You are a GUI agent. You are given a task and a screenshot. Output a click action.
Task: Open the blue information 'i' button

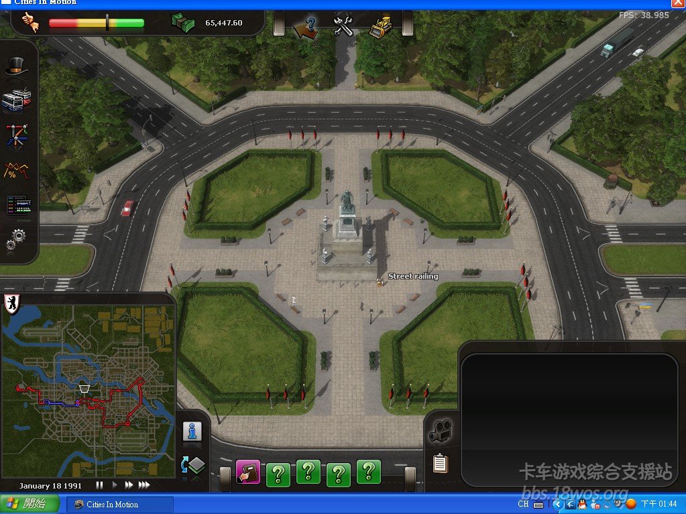pyautogui.click(x=192, y=432)
